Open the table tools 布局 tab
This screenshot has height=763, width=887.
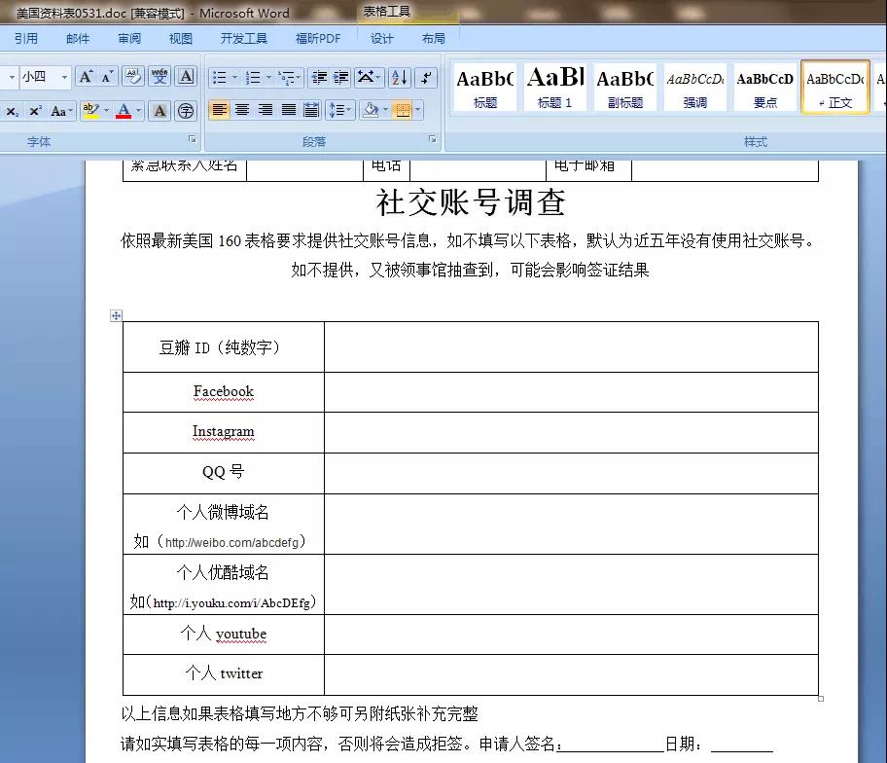(434, 39)
